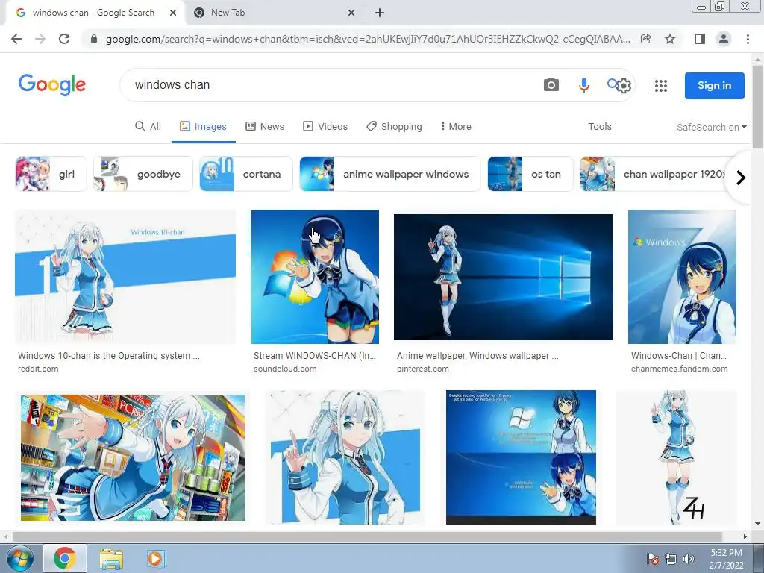764x573 pixels.
Task: Open the browser side panel icon
Action: click(x=700, y=39)
